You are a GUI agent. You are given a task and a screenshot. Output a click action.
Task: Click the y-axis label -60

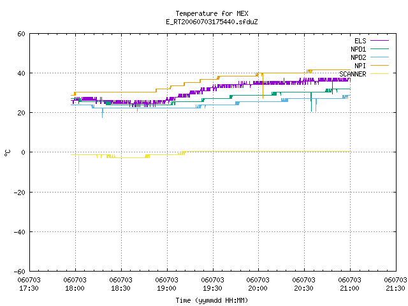[x=20, y=272]
